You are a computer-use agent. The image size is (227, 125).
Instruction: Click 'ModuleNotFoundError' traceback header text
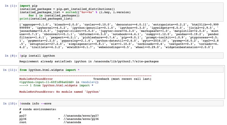coord(36,79)
